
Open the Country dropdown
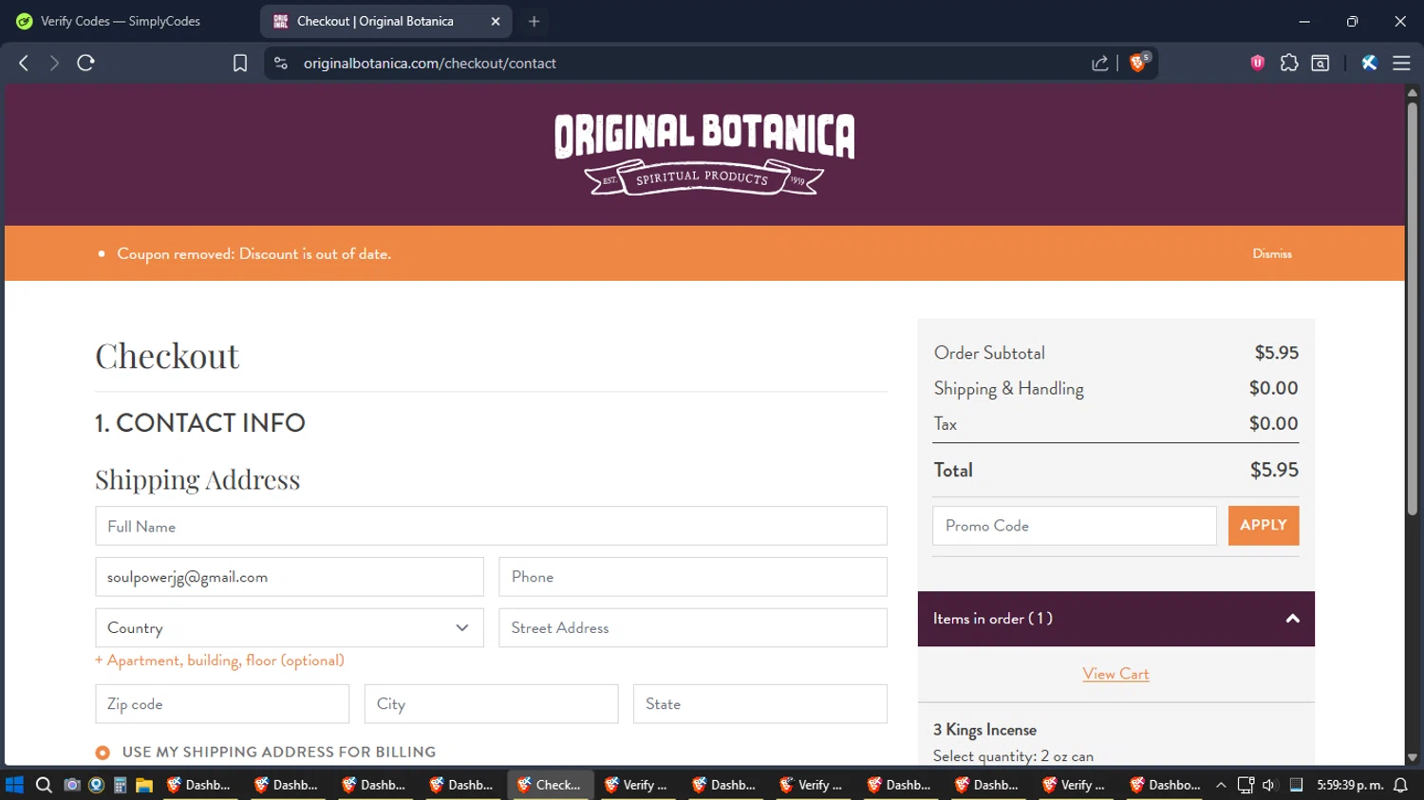pos(290,628)
